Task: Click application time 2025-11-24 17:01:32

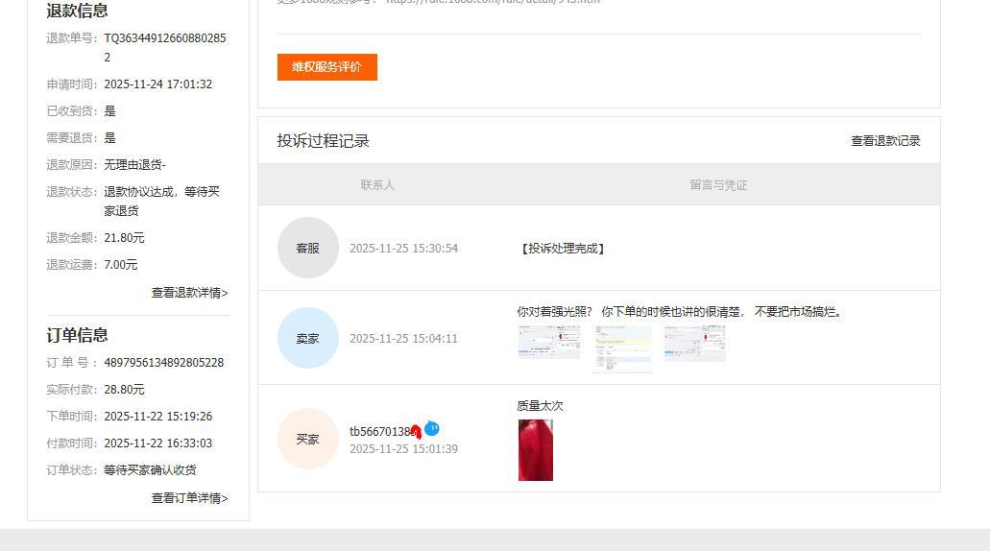Action: (157, 84)
